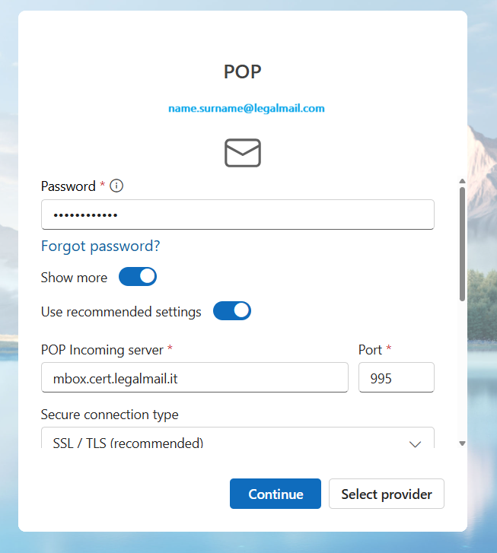This screenshot has height=553, width=497.
Task: Click the POP heading text
Action: (x=243, y=72)
